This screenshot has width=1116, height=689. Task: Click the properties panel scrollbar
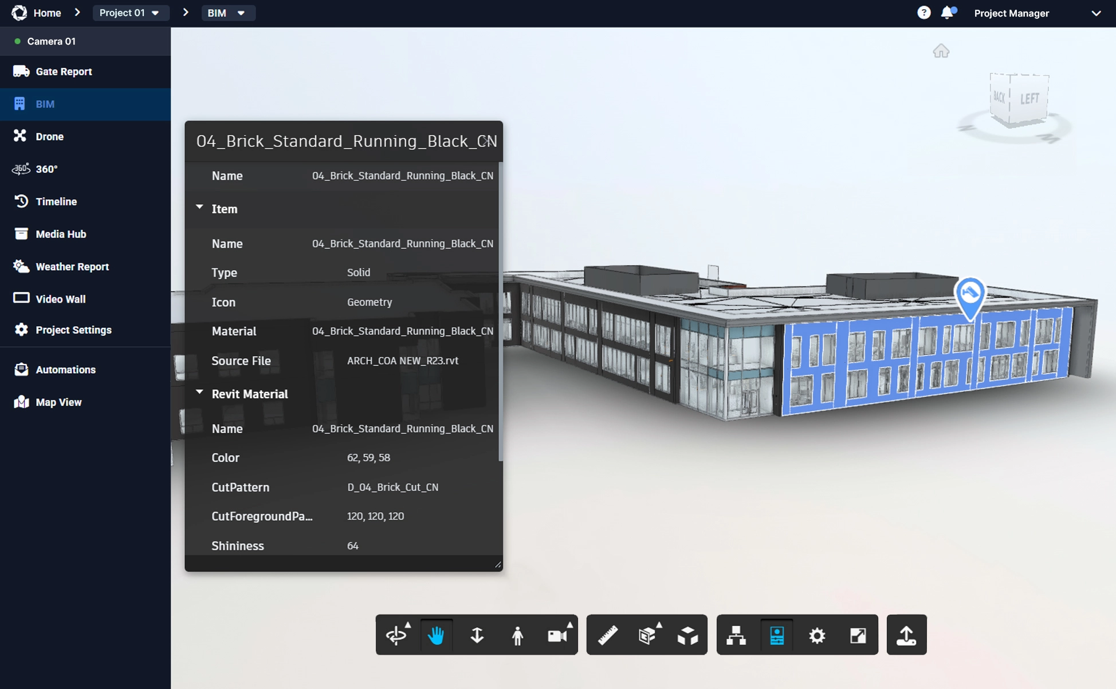(500, 312)
